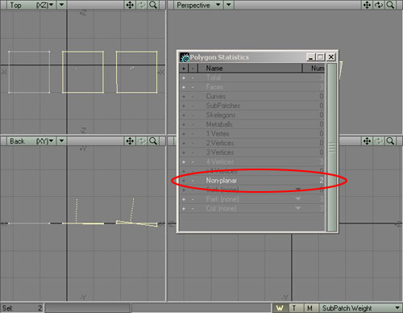Click the Back viewport move icon
The image size is (403, 313).
(130, 141)
